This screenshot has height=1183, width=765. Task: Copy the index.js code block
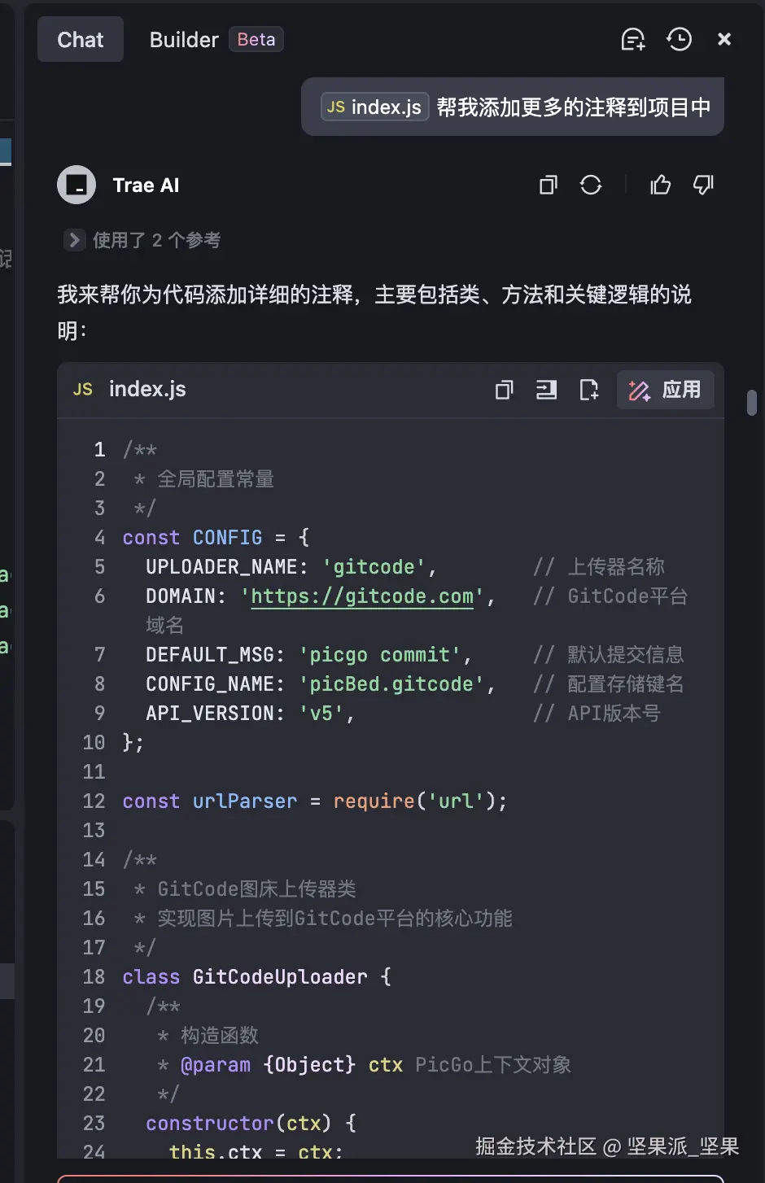(x=505, y=391)
